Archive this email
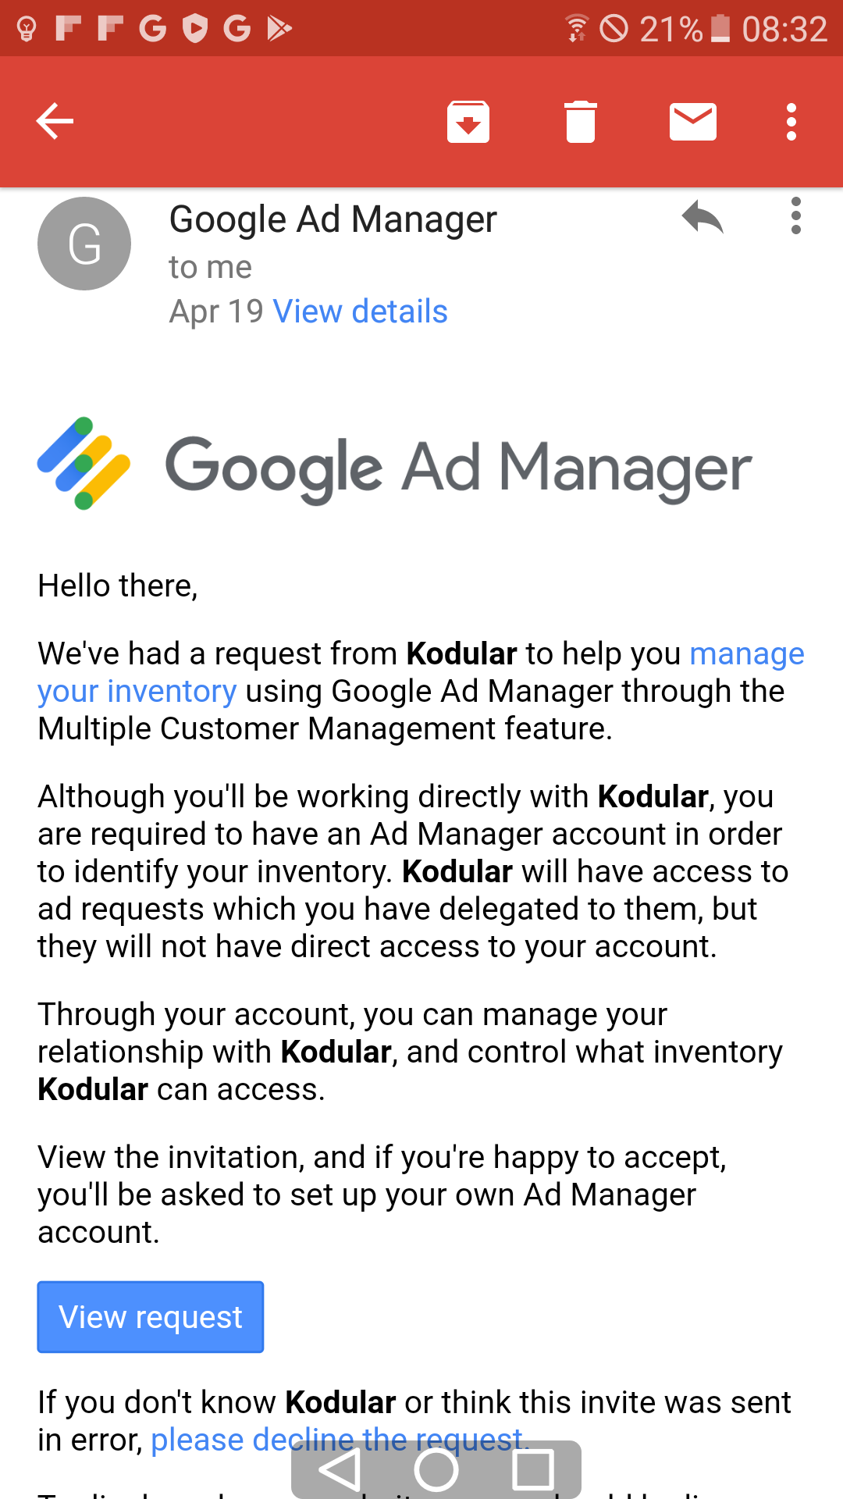This screenshot has height=1499, width=843. point(468,122)
